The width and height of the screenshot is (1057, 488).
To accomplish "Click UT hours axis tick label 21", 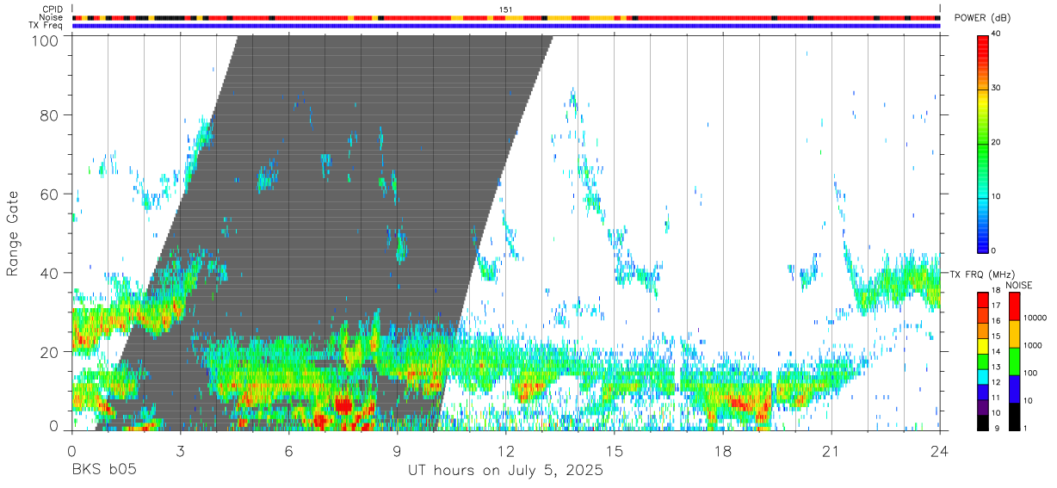I will pos(831,451).
